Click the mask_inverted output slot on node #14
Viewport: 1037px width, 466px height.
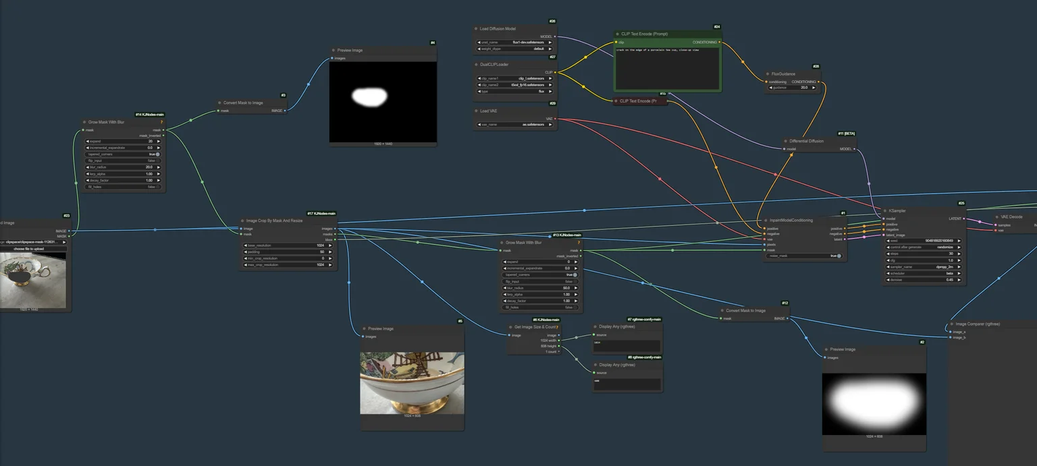tap(163, 136)
